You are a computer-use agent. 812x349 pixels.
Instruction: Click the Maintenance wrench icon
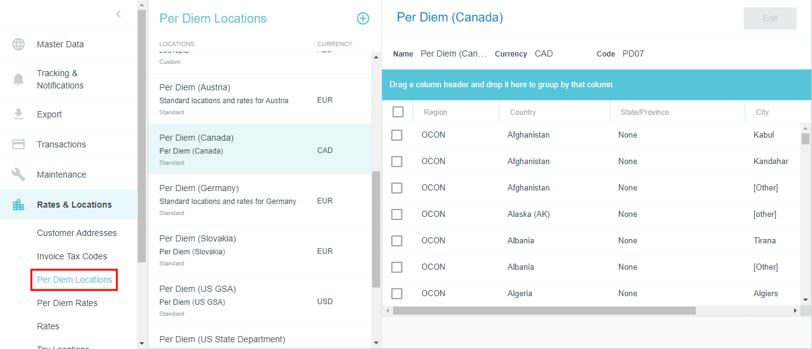(x=18, y=174)
